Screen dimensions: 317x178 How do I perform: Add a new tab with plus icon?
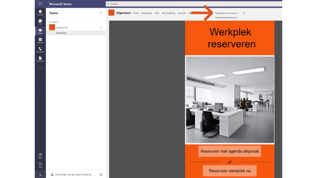[244, 13]
